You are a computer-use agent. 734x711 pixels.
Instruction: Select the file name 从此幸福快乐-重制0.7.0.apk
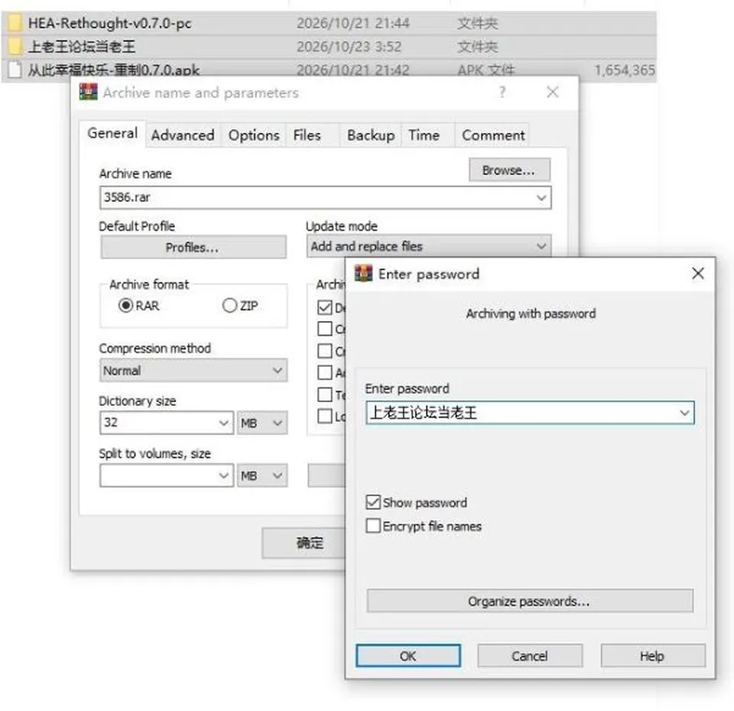pyautogui.click(x=114, y=70)
